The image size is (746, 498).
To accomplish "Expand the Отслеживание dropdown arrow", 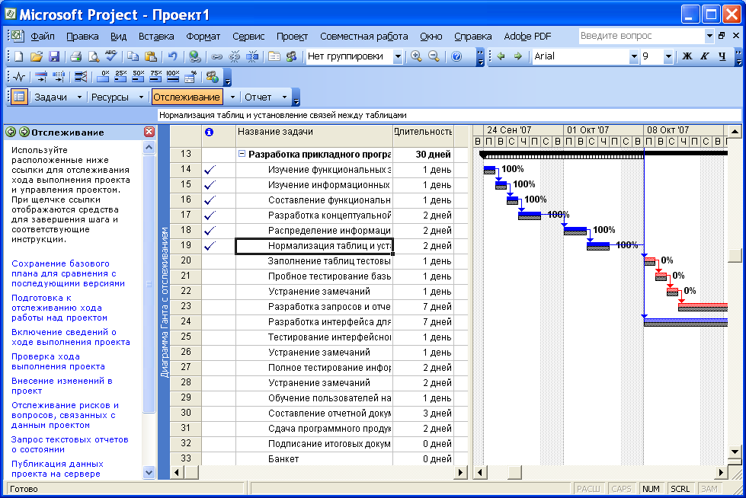I will [232, 97].
